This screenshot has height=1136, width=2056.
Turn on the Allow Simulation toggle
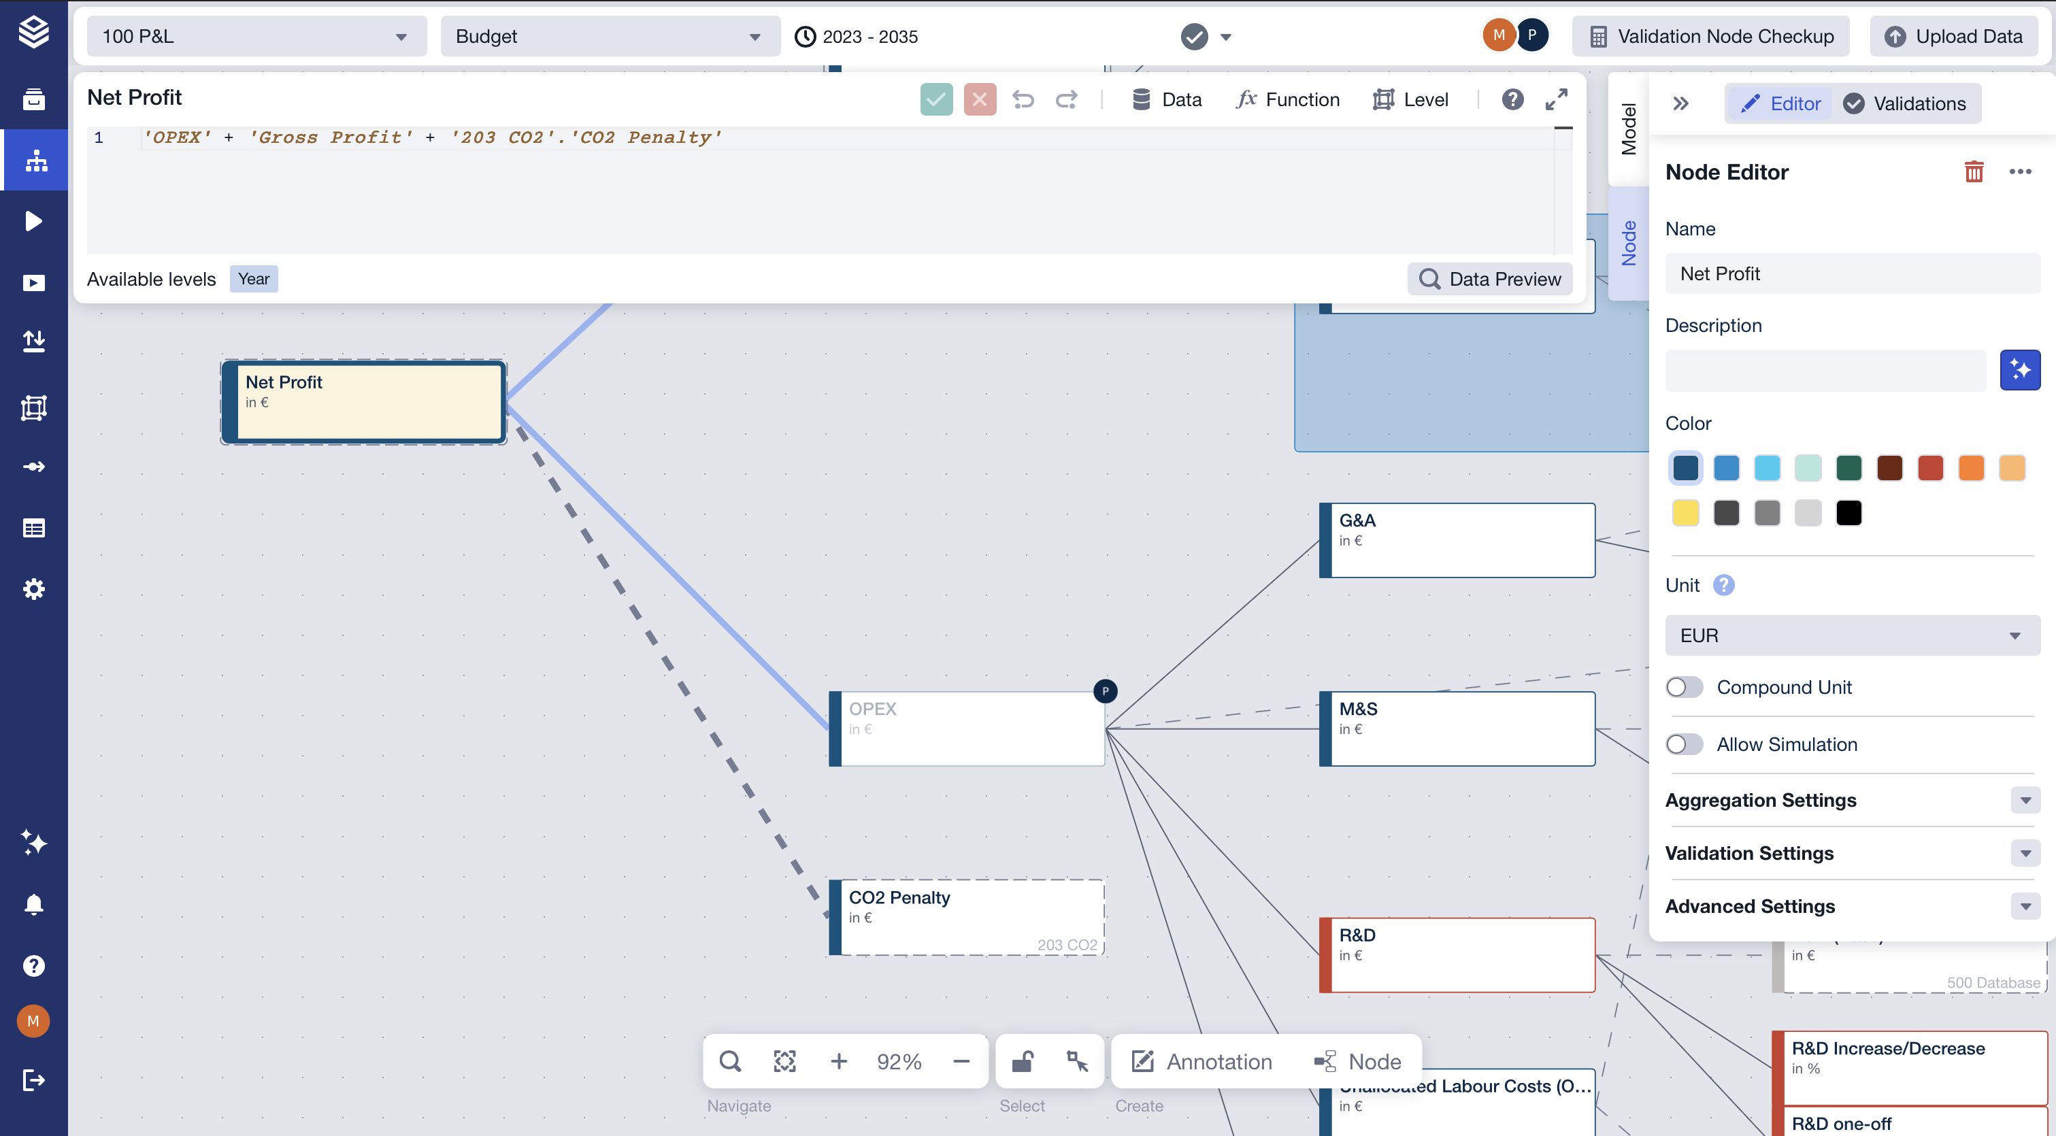tap(1684, 744)
